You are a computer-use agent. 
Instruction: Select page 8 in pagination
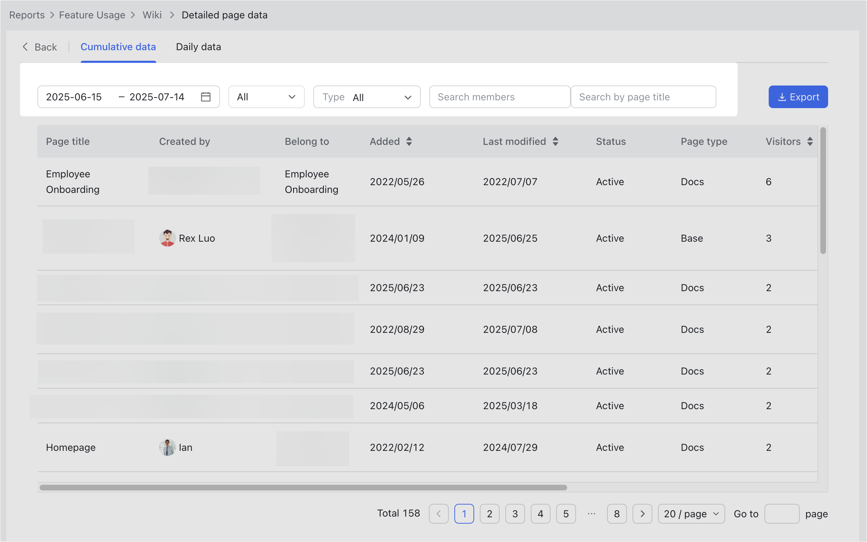click(617, 514)
